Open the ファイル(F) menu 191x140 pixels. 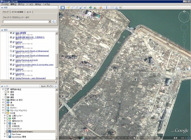click(x=5, y=4)
